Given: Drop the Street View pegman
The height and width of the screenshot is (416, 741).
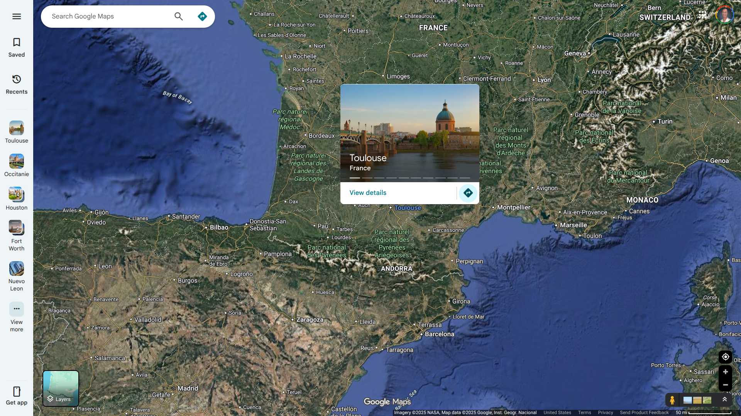Looking at the screenshot, I should tap(672, 400).
